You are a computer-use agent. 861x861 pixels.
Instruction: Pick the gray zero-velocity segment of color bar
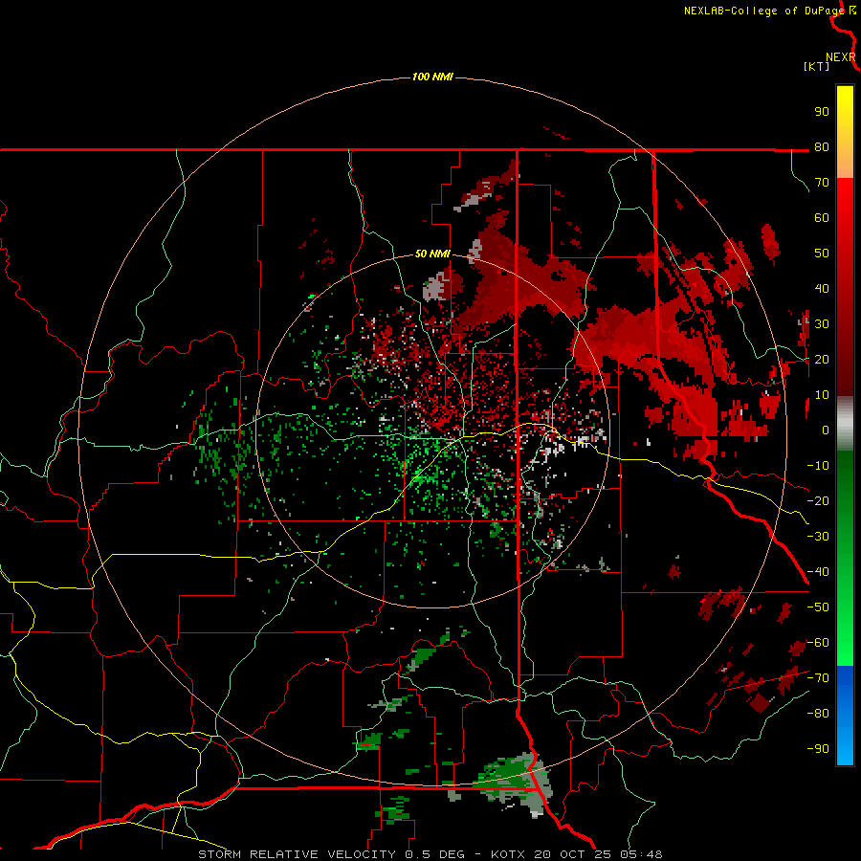[845, 424]
